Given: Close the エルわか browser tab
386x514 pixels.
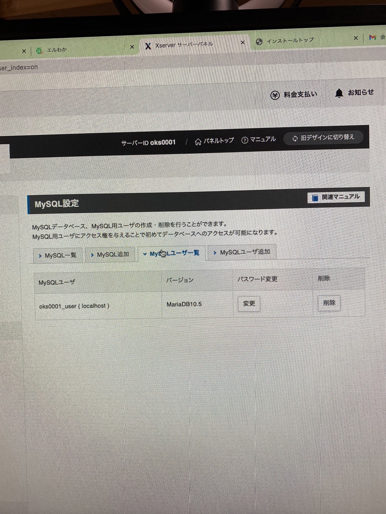Looking at the screenshot, I should pos(132,47).
